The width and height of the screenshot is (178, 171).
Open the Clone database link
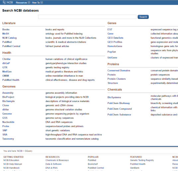click(6, 105)
